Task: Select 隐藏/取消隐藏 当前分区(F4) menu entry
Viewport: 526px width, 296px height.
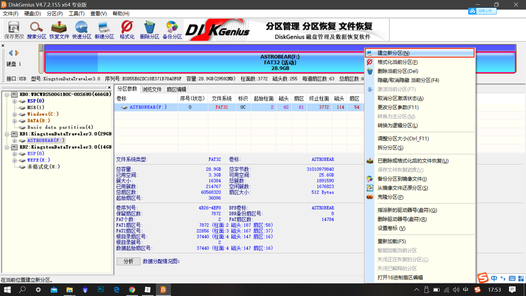Action: (420, 80)
